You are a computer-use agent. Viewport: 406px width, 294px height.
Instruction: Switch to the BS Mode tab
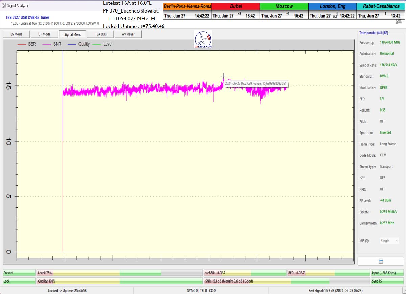(16, 34)
